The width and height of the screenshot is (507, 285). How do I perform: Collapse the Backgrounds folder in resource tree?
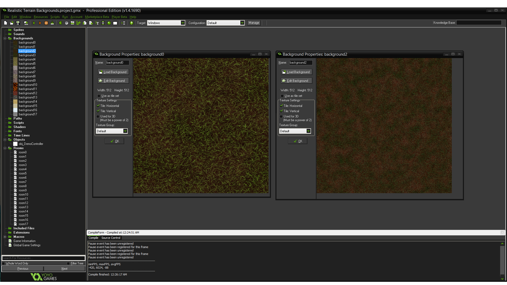point(5,38)
